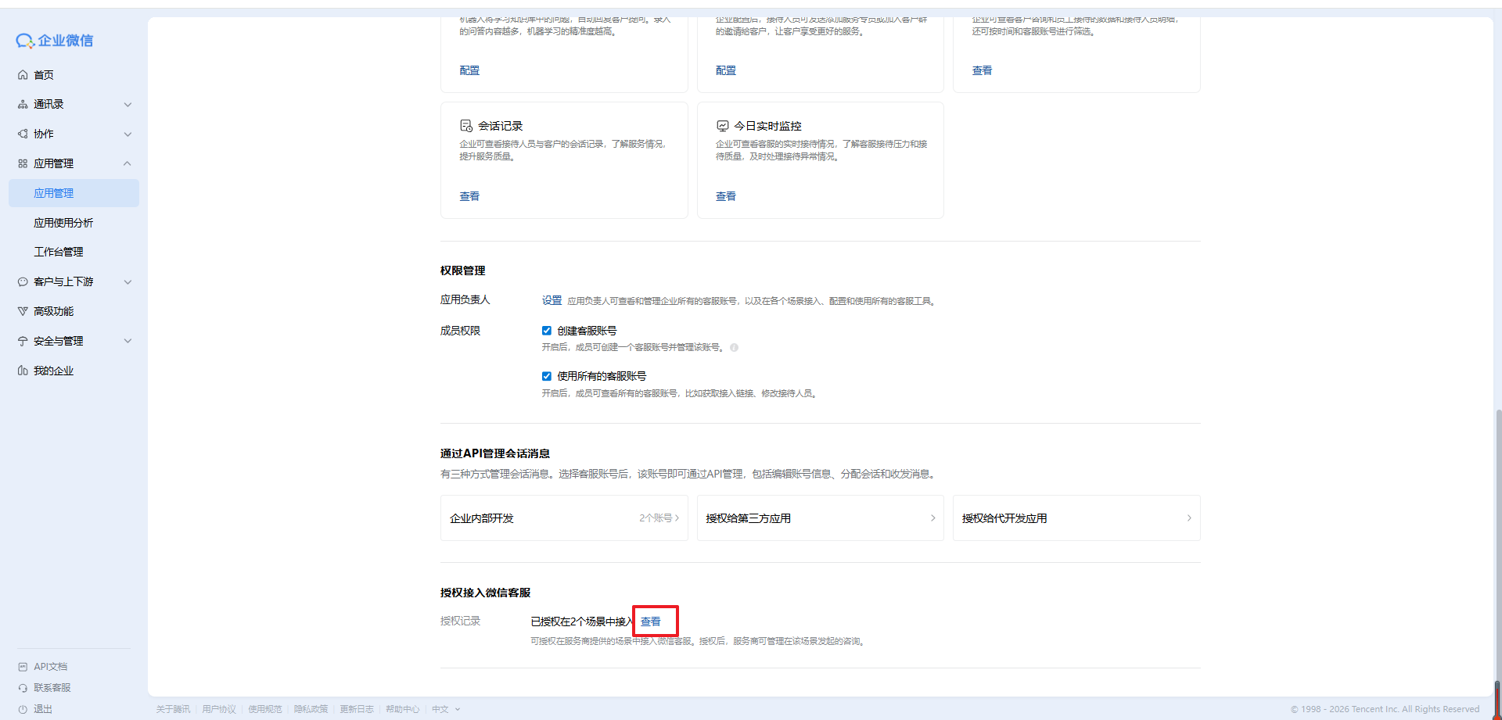Screen dimensions: 1502x720
Task: Open 高级功能 via its icon
Action: 23,311
